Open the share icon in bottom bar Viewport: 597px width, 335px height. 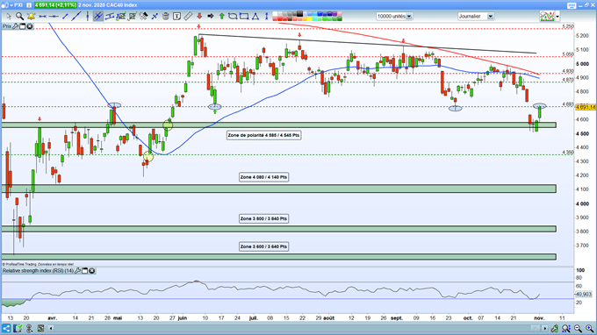pos(6,328)
